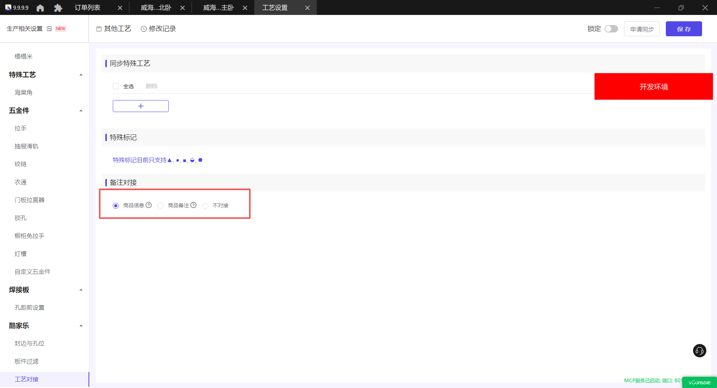Open 海棠角 in the sidebar
Image resolution: width=717 pixels, height=388 pixels.
click(24, 93)
